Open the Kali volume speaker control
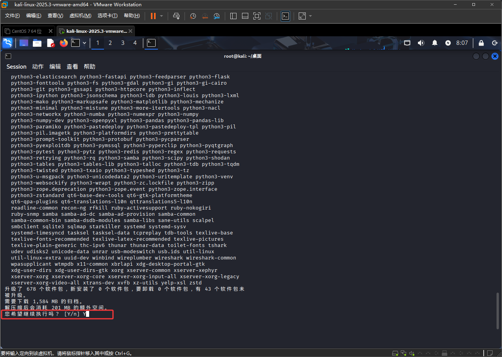Image resolution: width=502 pixels, height=357 pixels. click(421, 43)
